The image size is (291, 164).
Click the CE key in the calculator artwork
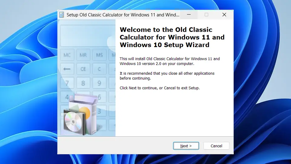point(83,69)
